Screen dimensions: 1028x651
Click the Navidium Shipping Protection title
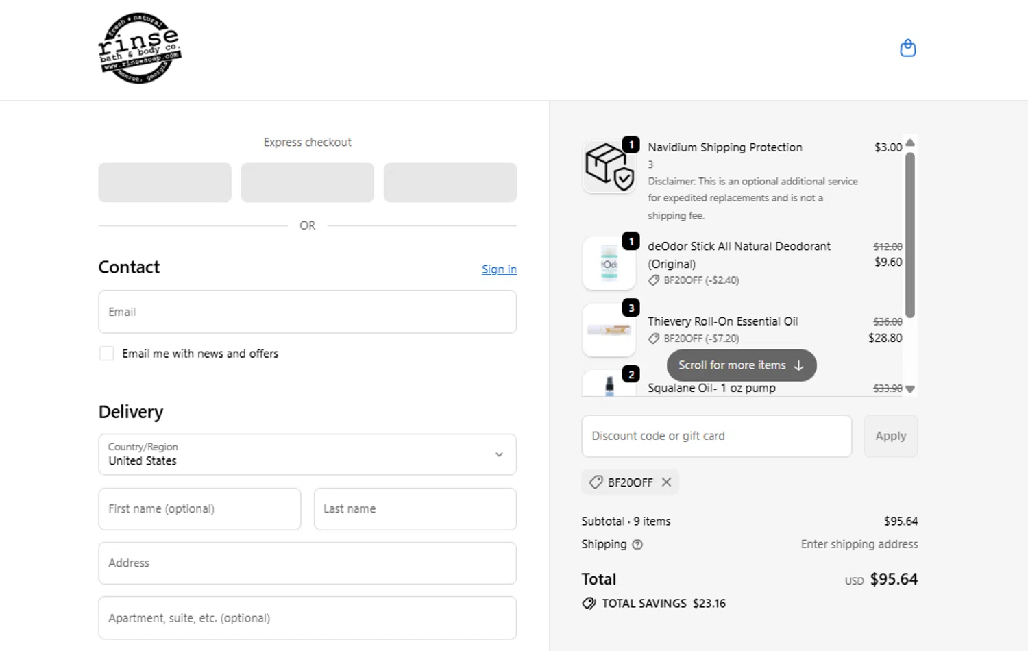[725, 147]
